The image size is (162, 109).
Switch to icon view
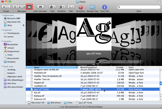pos(15,7)
